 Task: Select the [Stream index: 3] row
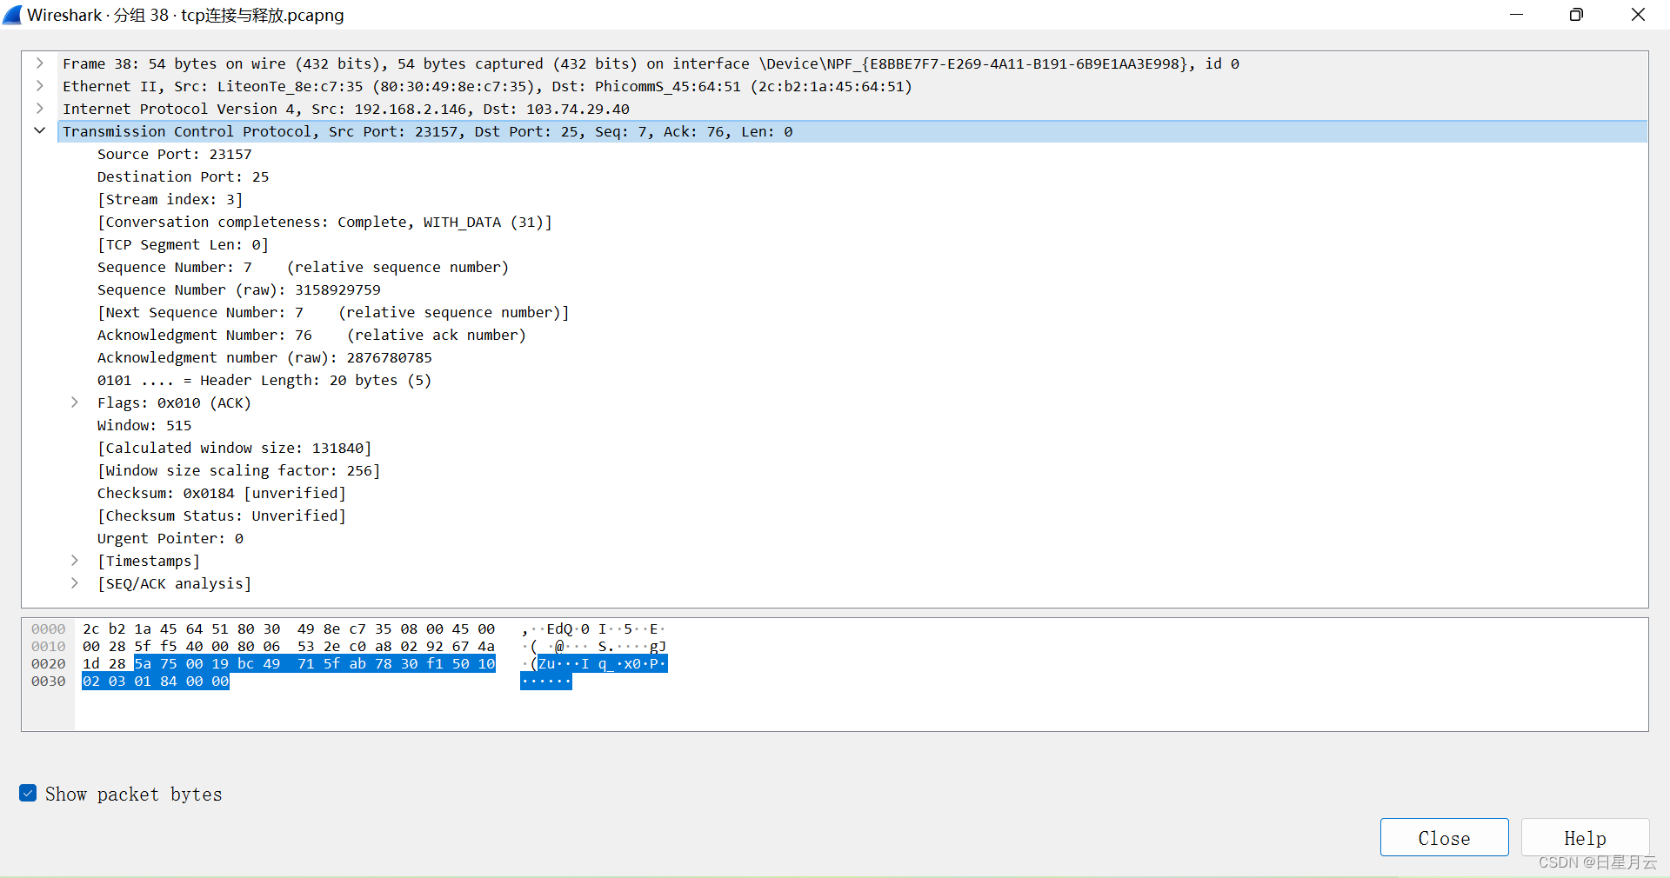tap(170, 199)
